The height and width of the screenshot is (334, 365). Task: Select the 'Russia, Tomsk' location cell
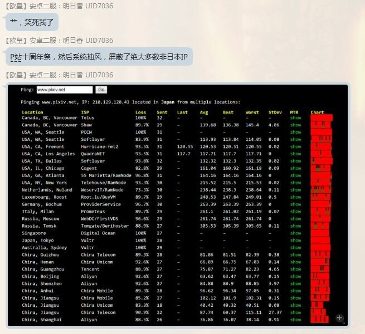click(39, 226)
